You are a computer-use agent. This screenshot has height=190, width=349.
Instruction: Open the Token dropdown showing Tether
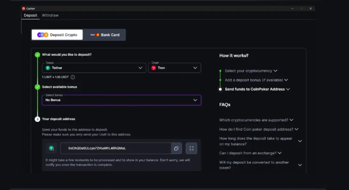[94, 68]
